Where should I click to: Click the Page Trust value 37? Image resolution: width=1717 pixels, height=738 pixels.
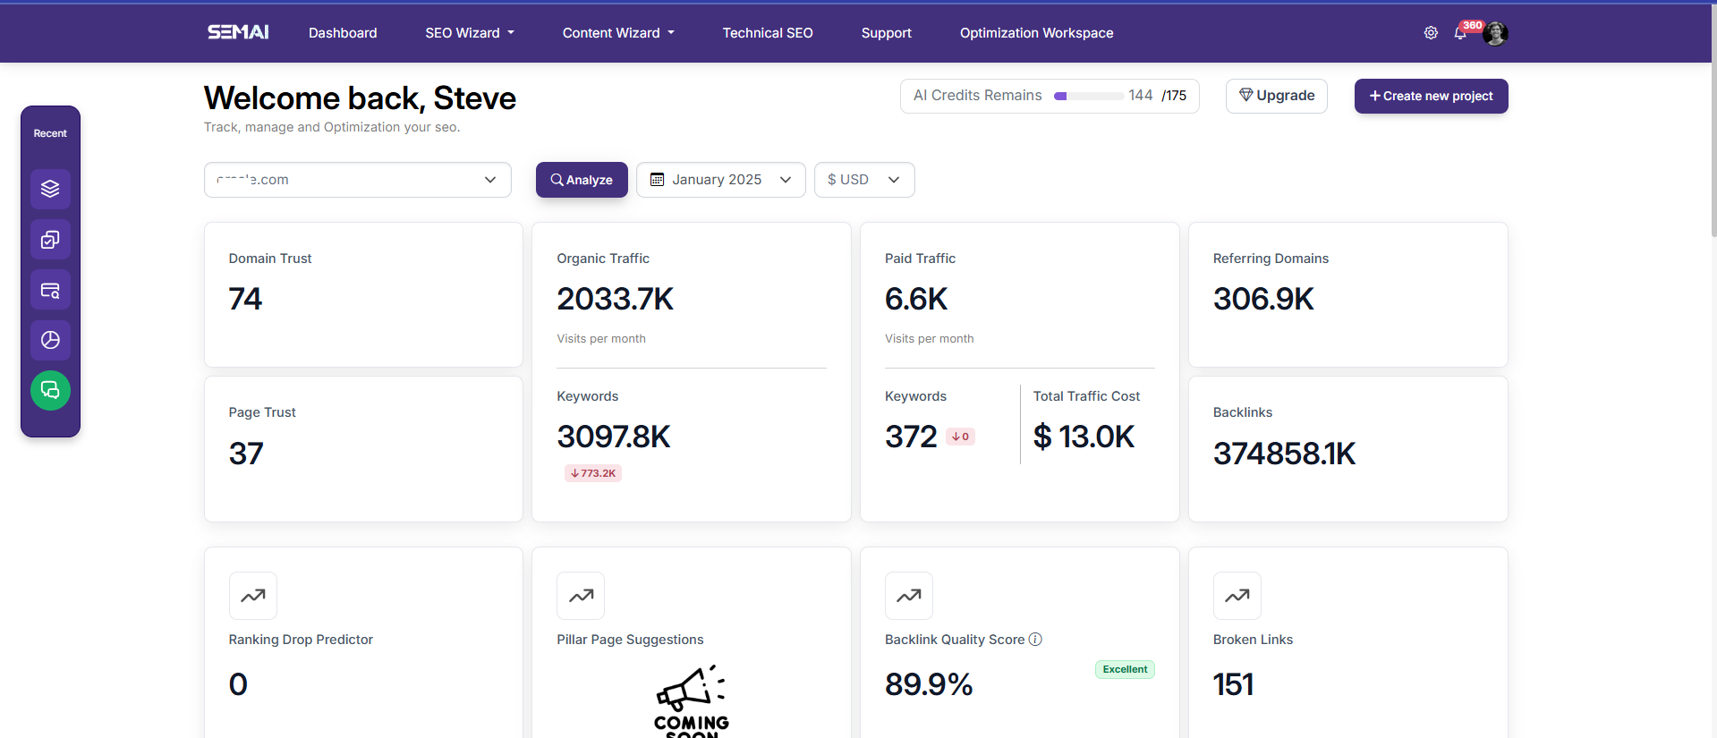click(x=246, y=454)
